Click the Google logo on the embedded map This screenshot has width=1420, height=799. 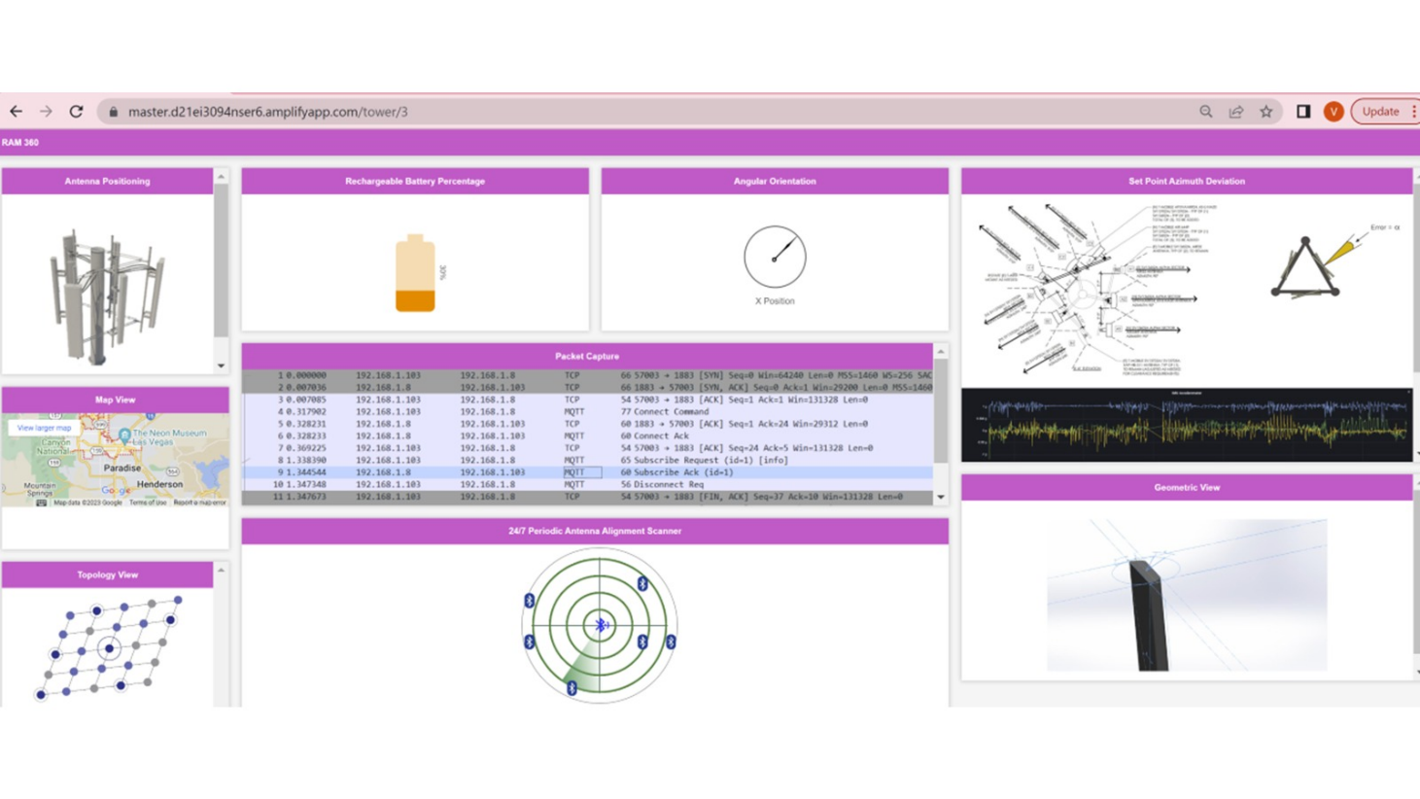[x=115, y=491]
